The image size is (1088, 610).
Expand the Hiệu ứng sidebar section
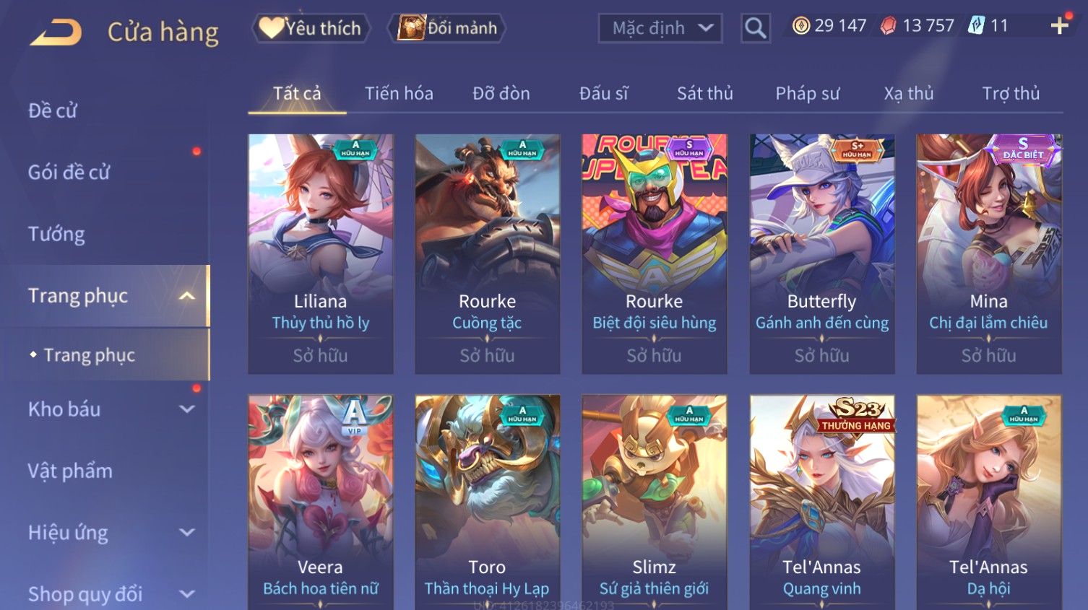coord(187,533)
